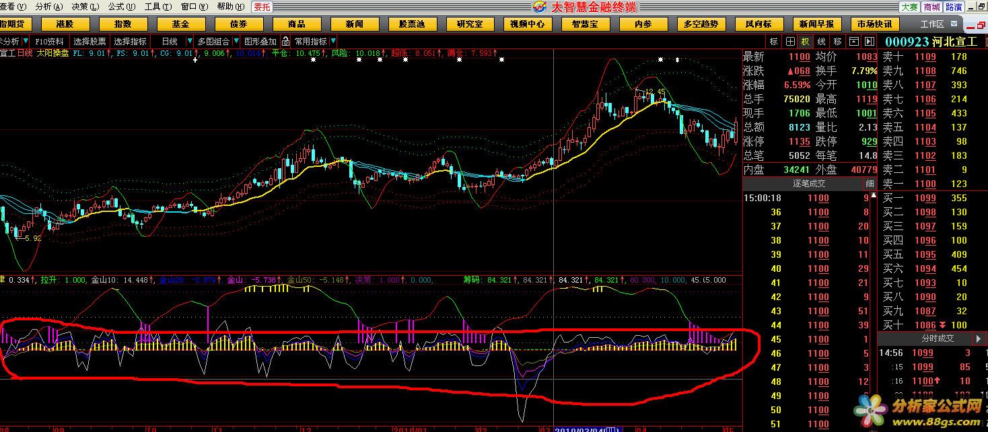
Task: Toggle the 委托 order entry button
Action: 262,7
